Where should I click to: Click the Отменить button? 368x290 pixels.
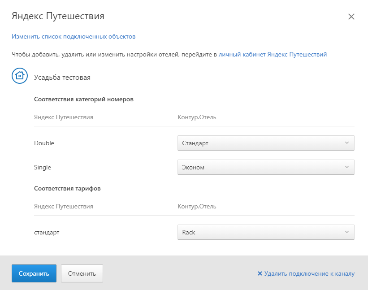point(82,273)
